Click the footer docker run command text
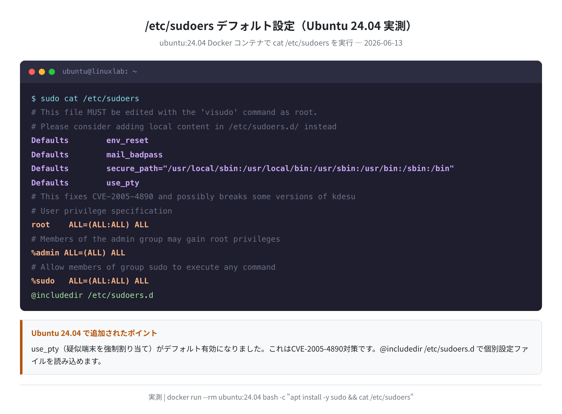The height and width of the screenshot is (414, 562). click(281, 397)
